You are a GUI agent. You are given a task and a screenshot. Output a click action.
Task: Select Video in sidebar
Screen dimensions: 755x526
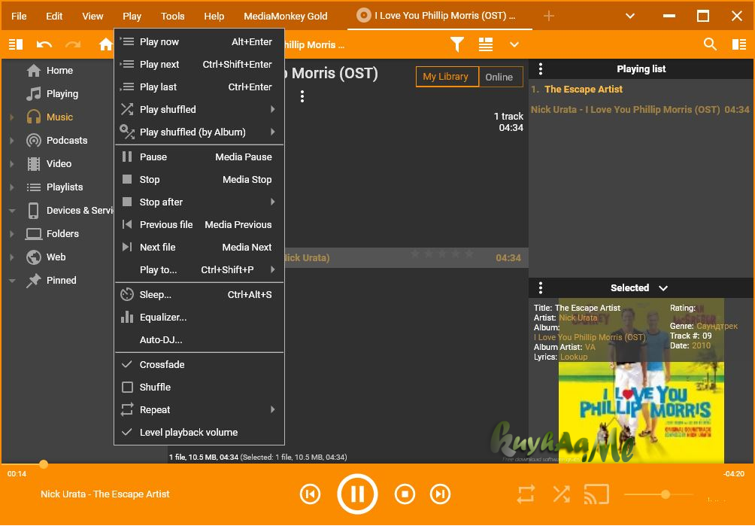[x=59, y=164]
